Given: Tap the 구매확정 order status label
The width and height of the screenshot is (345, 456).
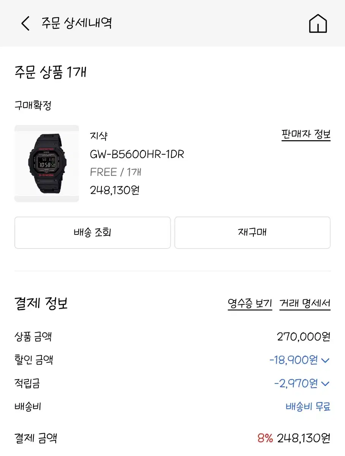Looking at the screenshot, I should coord(33,106).
